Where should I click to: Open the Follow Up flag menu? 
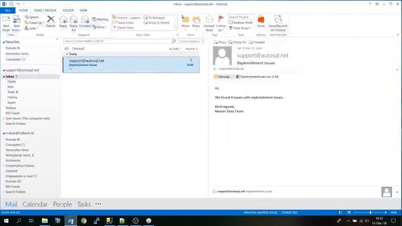pyautogui.click(x=220, y=24)
